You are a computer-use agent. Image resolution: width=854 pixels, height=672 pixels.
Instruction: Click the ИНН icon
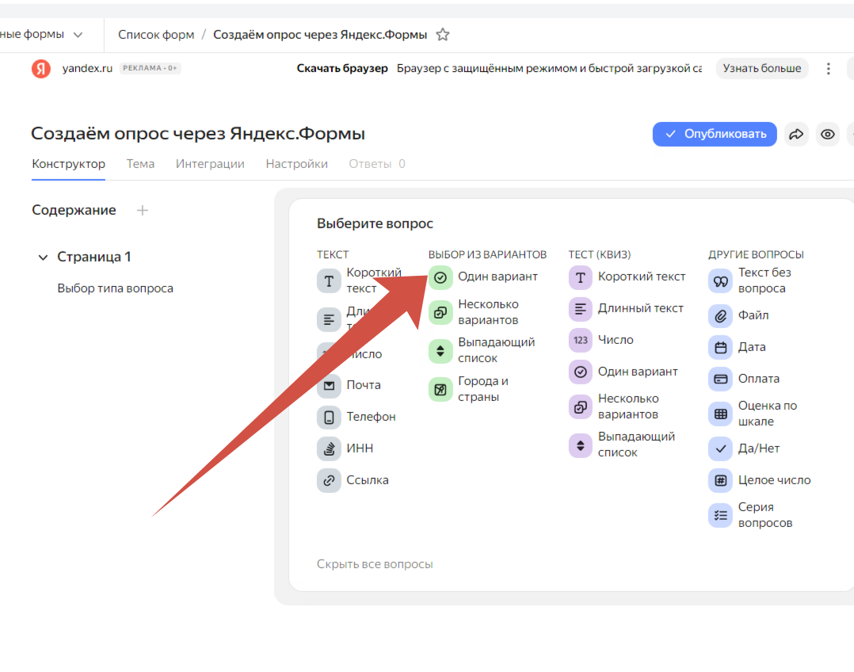point(329,449)
